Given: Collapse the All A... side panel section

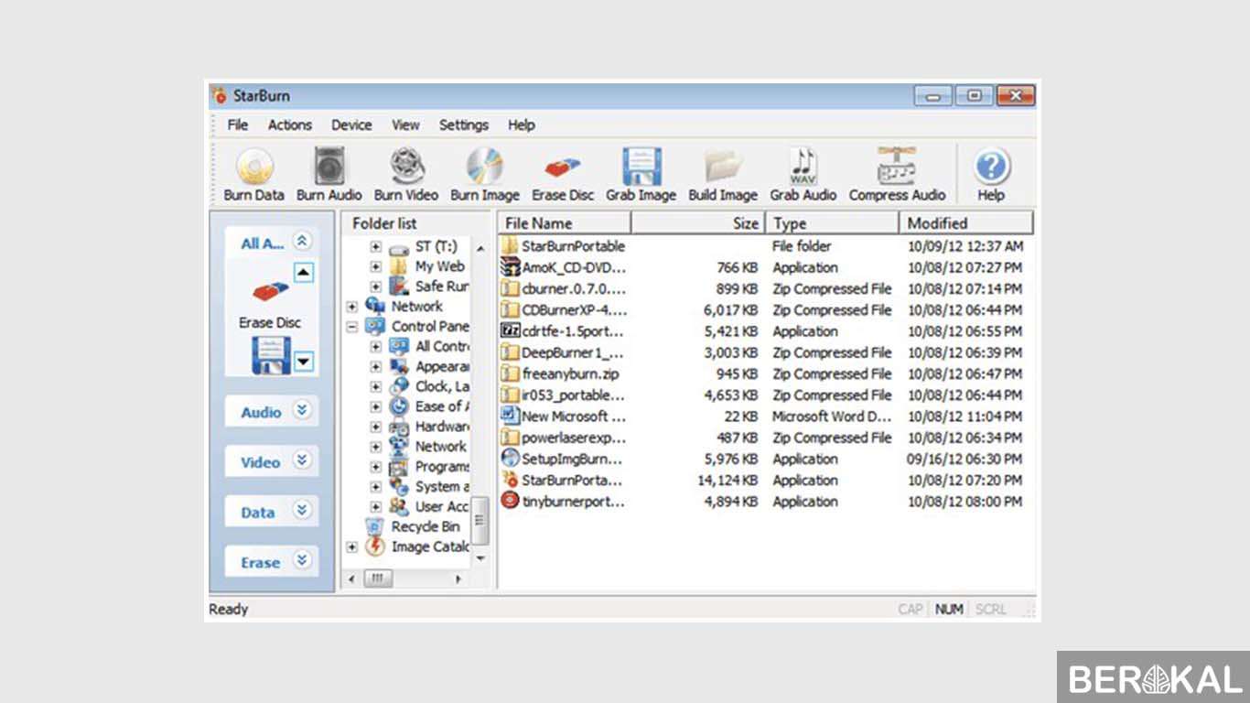Looking at the screenshot, I should [301, 242].
